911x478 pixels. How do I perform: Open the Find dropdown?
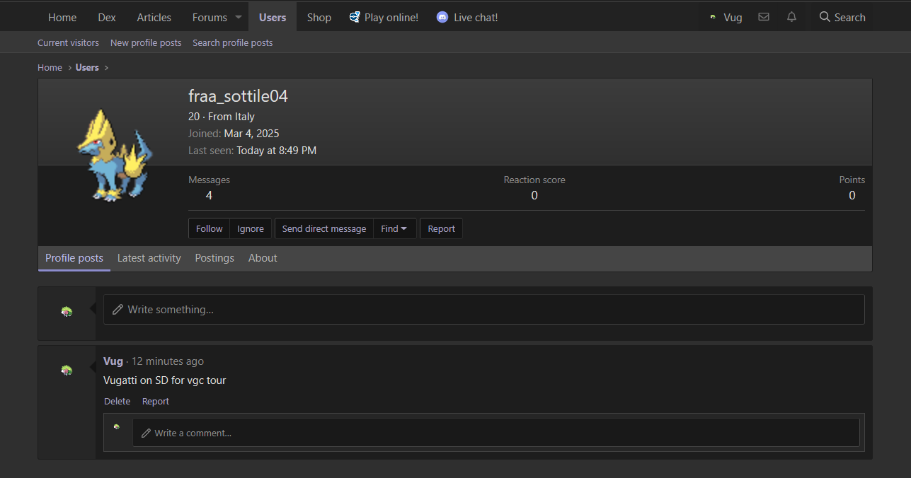click(x=394, y=228)
